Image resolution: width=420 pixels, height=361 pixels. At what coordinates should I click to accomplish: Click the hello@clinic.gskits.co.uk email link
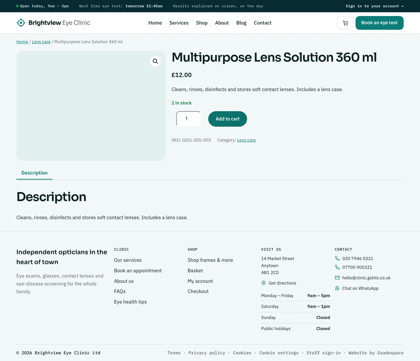366,278
